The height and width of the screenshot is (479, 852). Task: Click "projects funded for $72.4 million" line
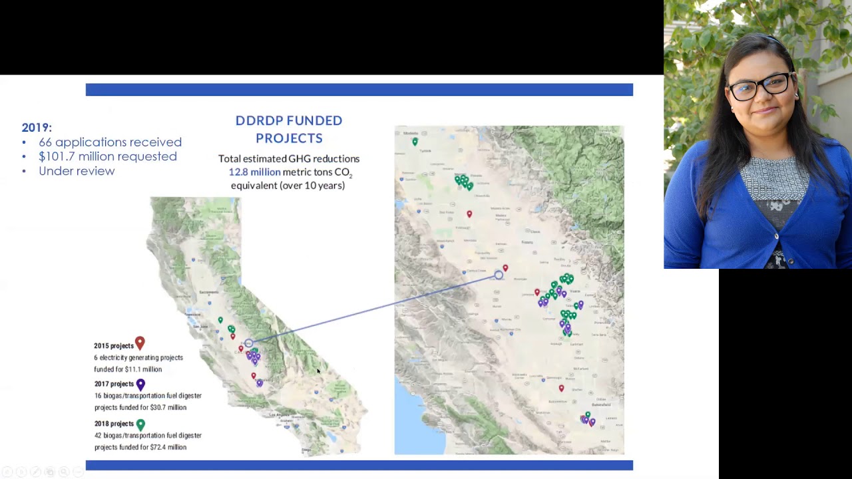pyautogui.click(x=140, y=447)
